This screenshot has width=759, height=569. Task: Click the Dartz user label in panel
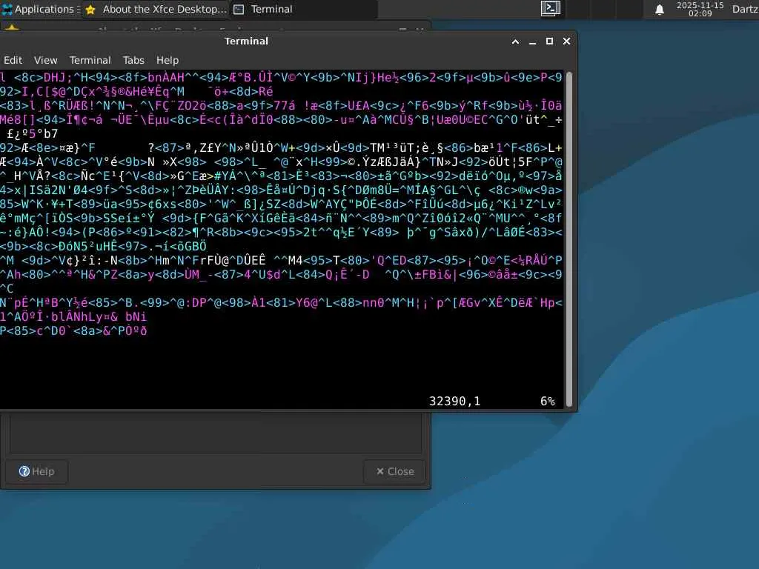tap(745, 9)
